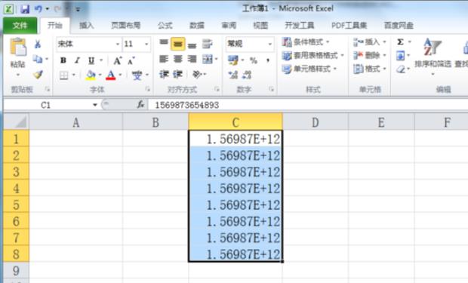Screen dimensions: 468x283
Task: Open the font color dropdown arrow
Action: point(120,75)
